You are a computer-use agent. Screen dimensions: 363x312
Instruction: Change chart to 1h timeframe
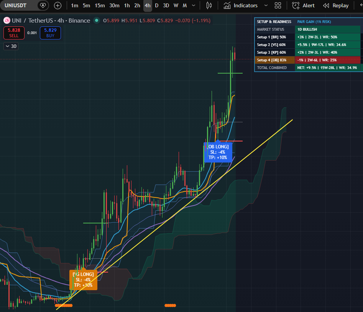[x=127, y=5]
